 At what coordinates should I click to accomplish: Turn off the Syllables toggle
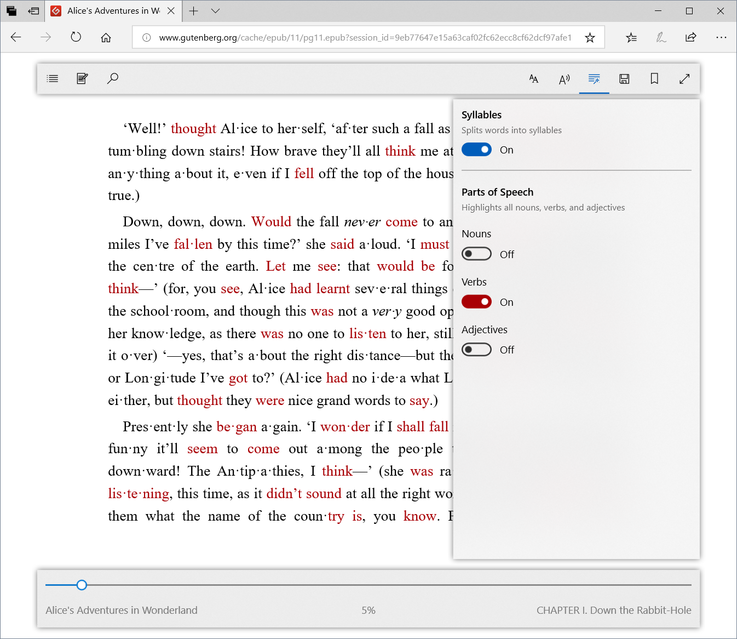click(476, 150)
